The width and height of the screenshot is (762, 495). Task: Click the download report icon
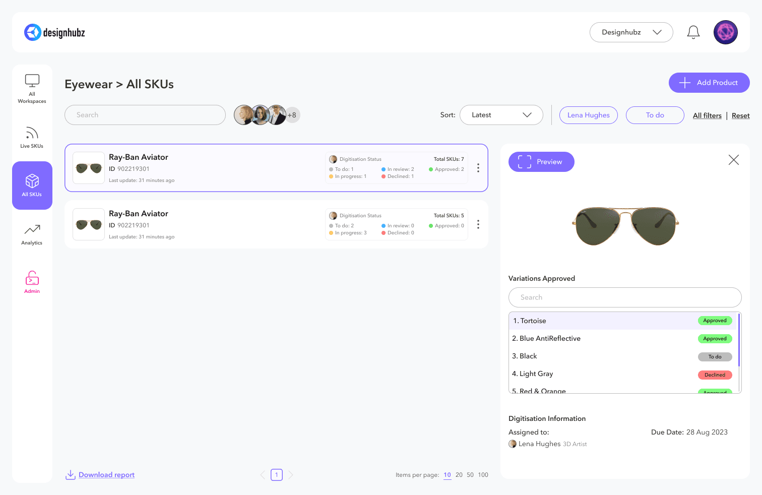(71, 475)
